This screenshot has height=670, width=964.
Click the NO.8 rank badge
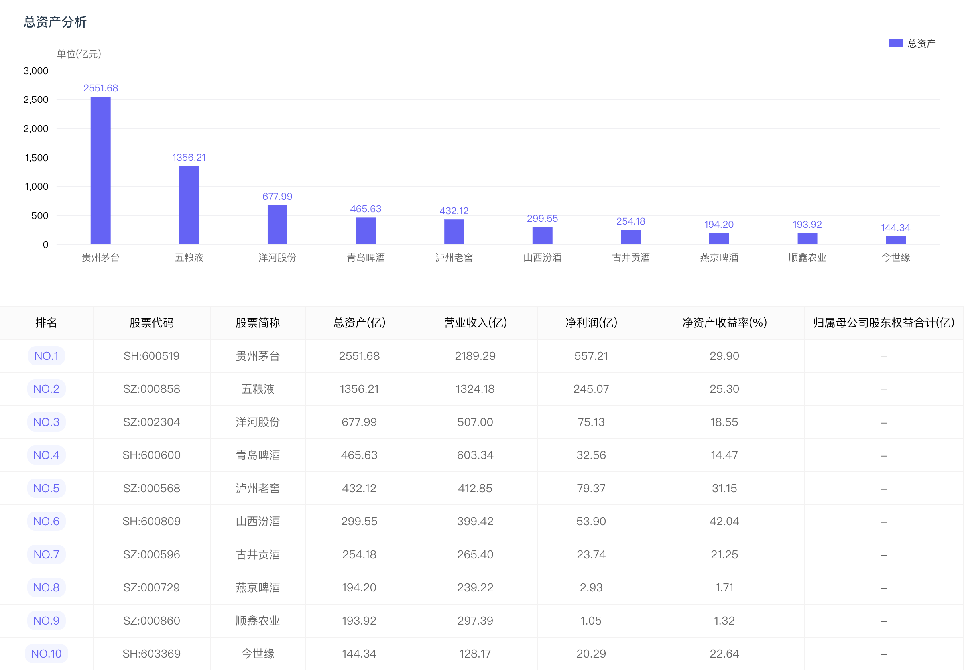pyautogui.click(x=47, y=588)
